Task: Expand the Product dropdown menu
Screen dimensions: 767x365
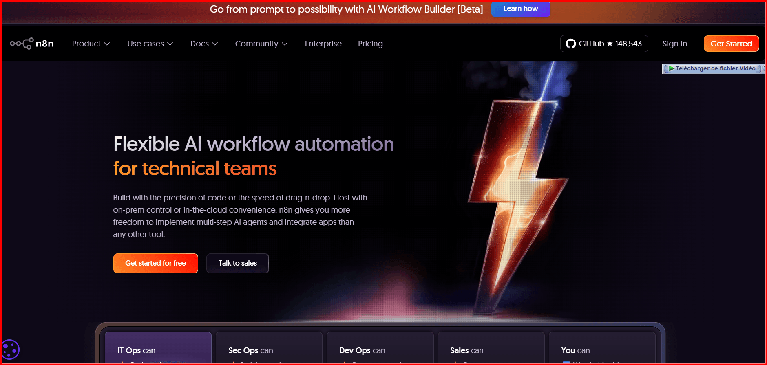Action: coord(91,44)
